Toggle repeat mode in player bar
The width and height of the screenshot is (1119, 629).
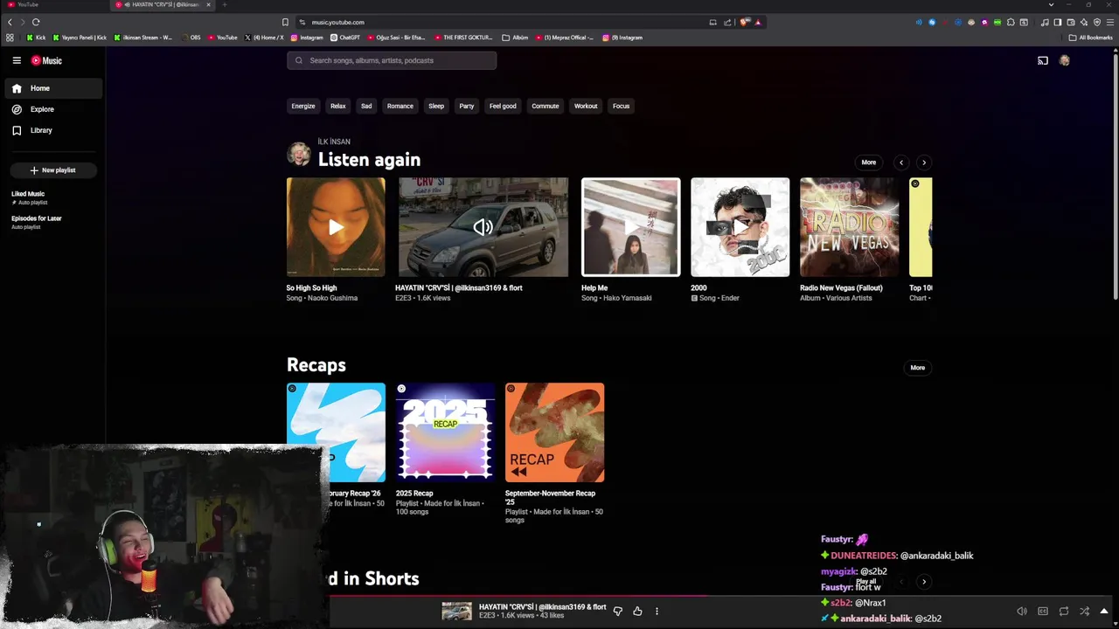click(1064, 612)
